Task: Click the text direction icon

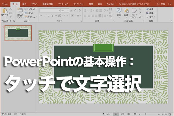Action: 111,9
